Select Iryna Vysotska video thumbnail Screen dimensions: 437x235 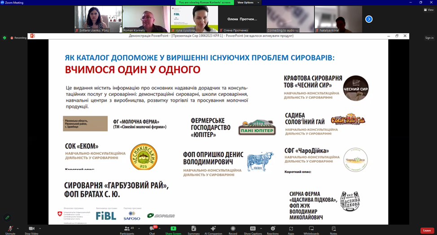tap(194, 19)
